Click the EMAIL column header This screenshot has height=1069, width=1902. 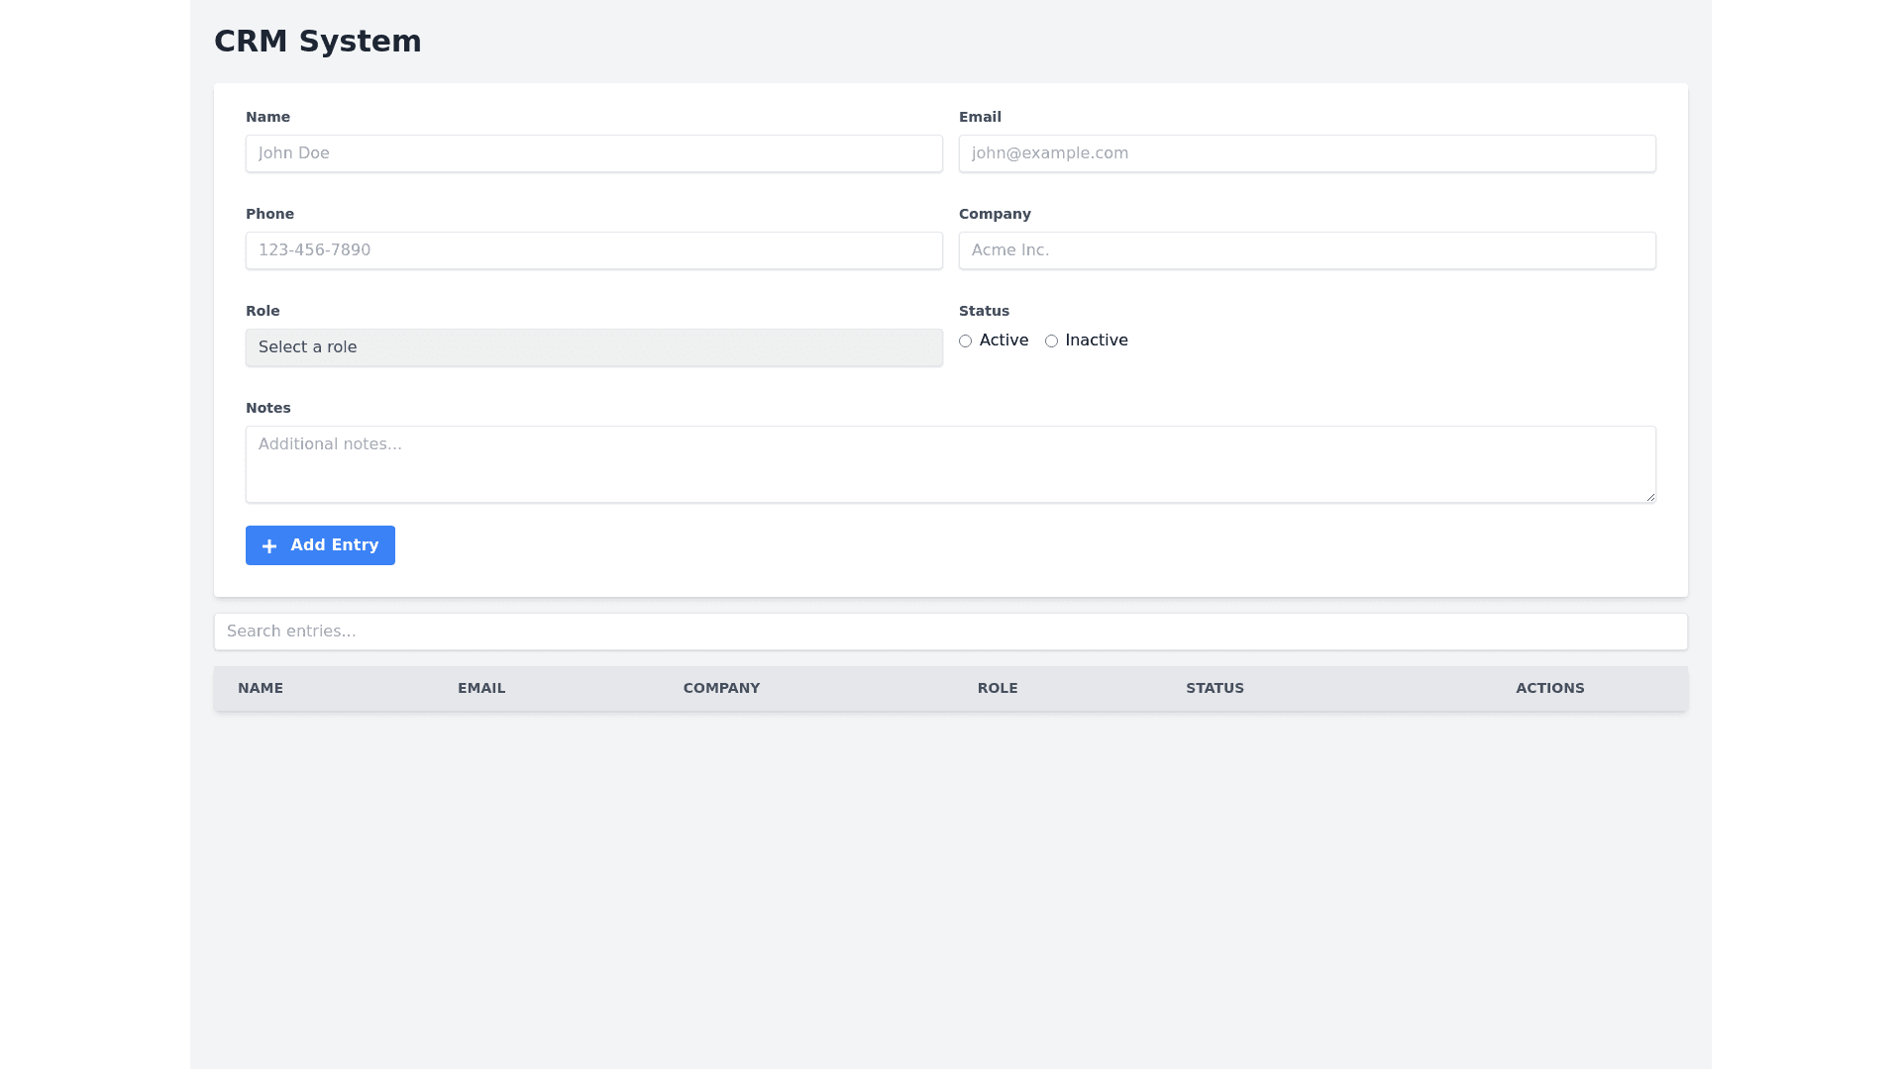[481, 688]
